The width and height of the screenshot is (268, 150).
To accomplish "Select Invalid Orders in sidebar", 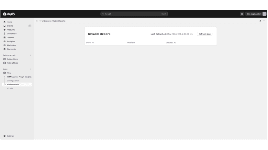I will tap(17, 85).
